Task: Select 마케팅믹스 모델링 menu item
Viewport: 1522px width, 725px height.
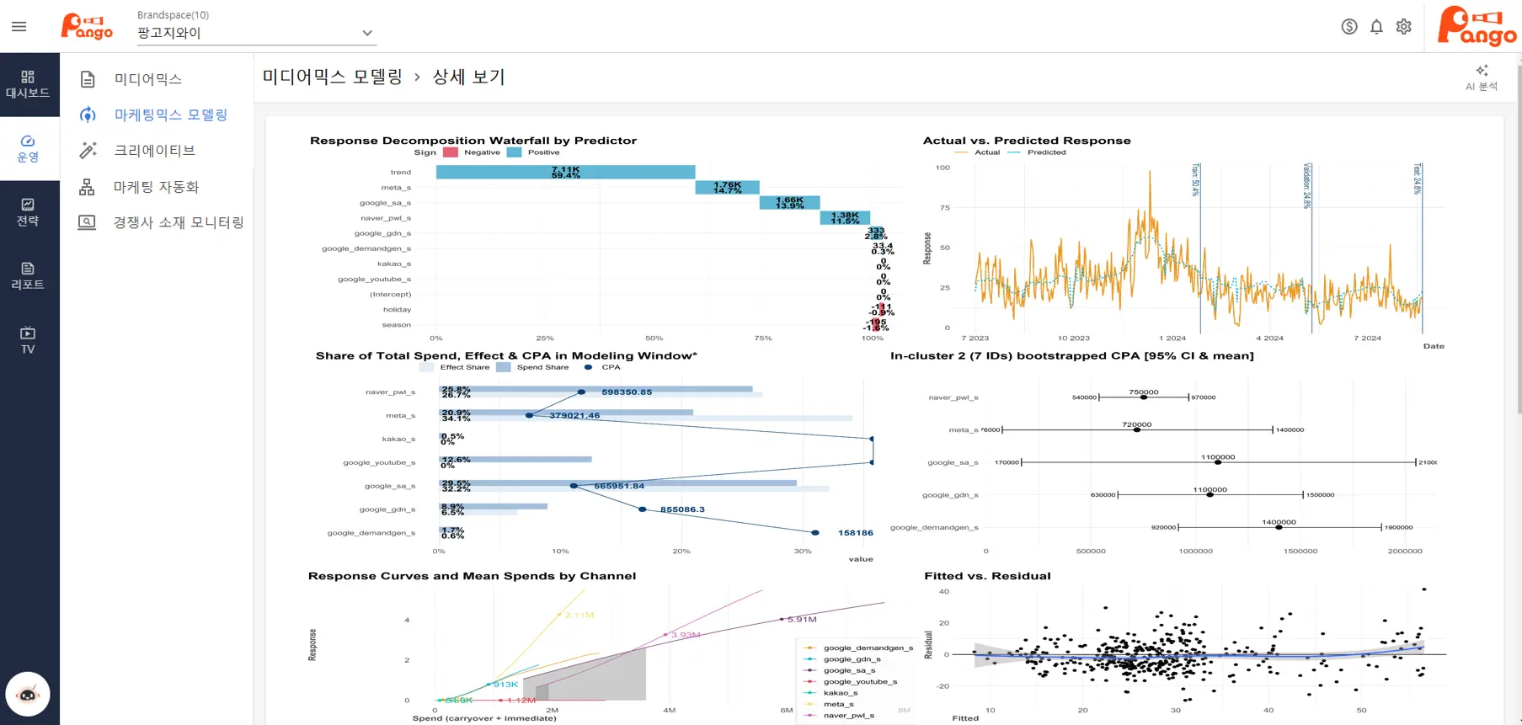Action: 170,115
